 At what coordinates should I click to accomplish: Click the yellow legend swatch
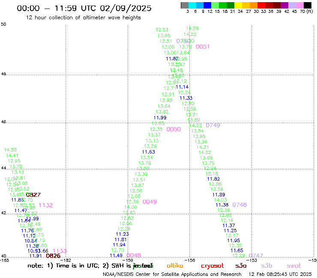(x=238, y=5)
